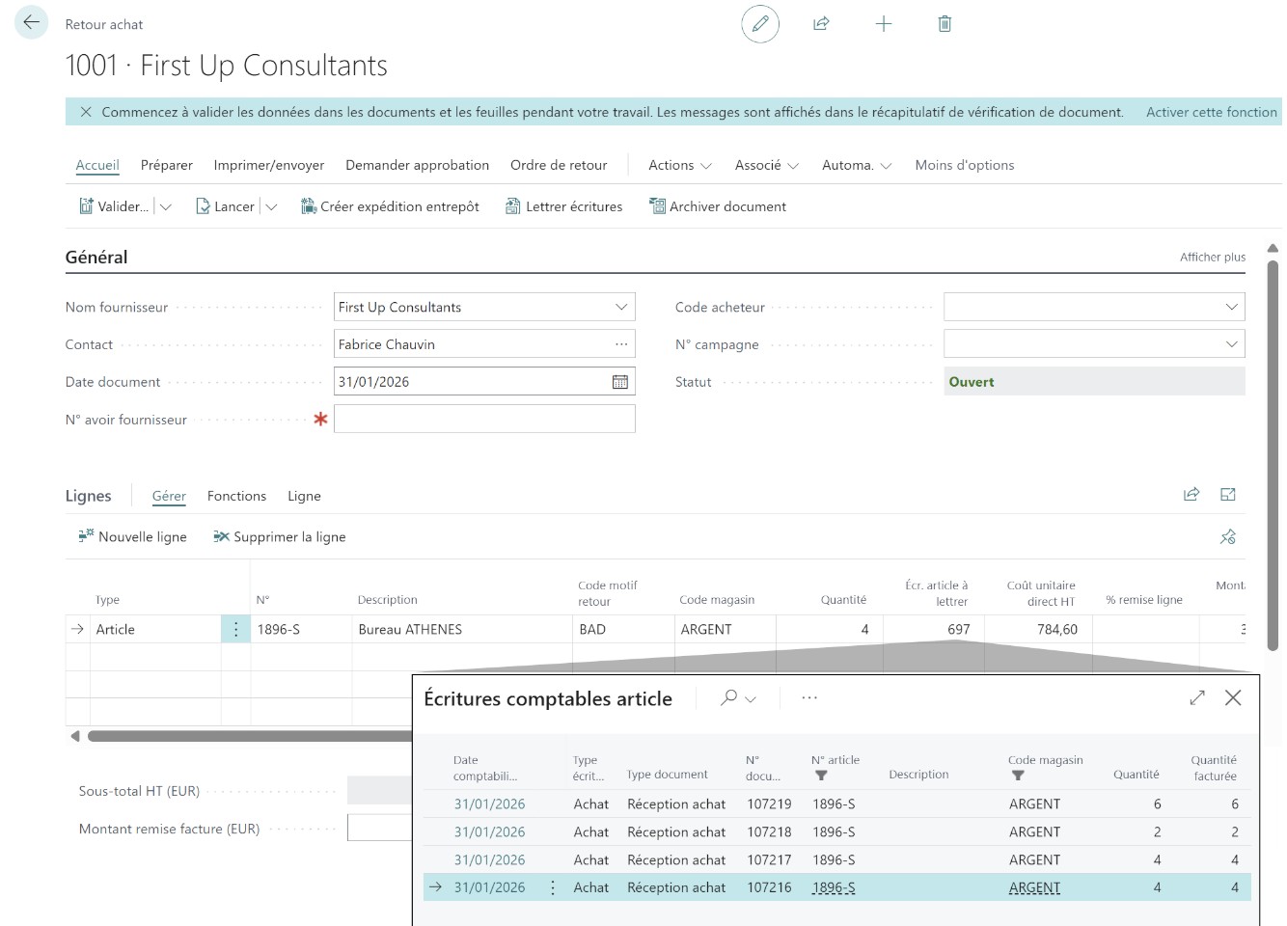Go back using the arrow icon
The width and height of the screenshot is (1287, 926).
(x=31, y=22)
